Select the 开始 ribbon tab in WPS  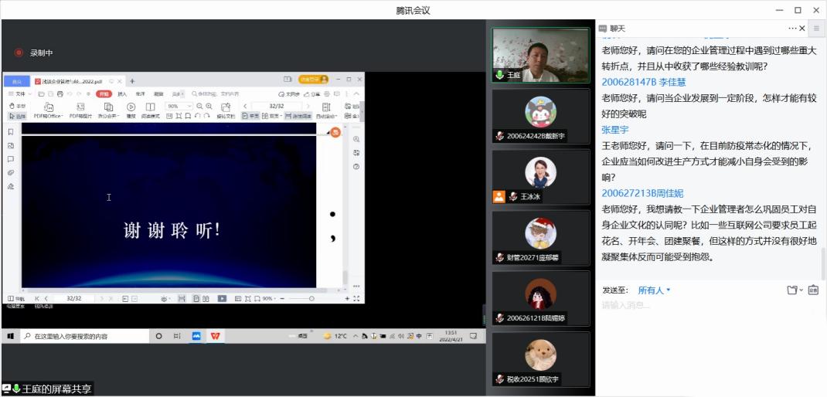pyautogui.click(x=103, y=93)
